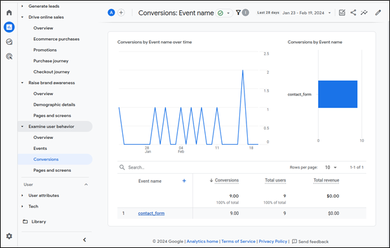Click the search magnifier icon in table
Image resolution: width=390 pixels, height=248 pixels.
[x=122, y=167]
